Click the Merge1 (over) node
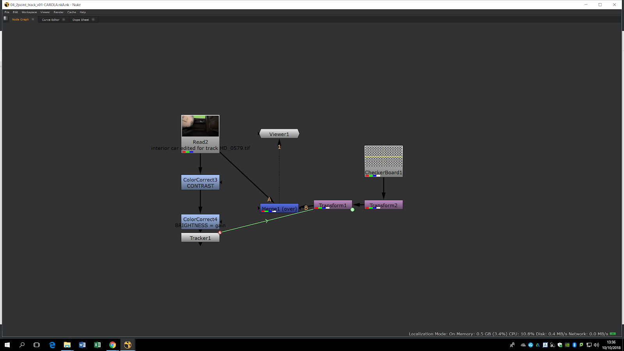 [279, 209]
